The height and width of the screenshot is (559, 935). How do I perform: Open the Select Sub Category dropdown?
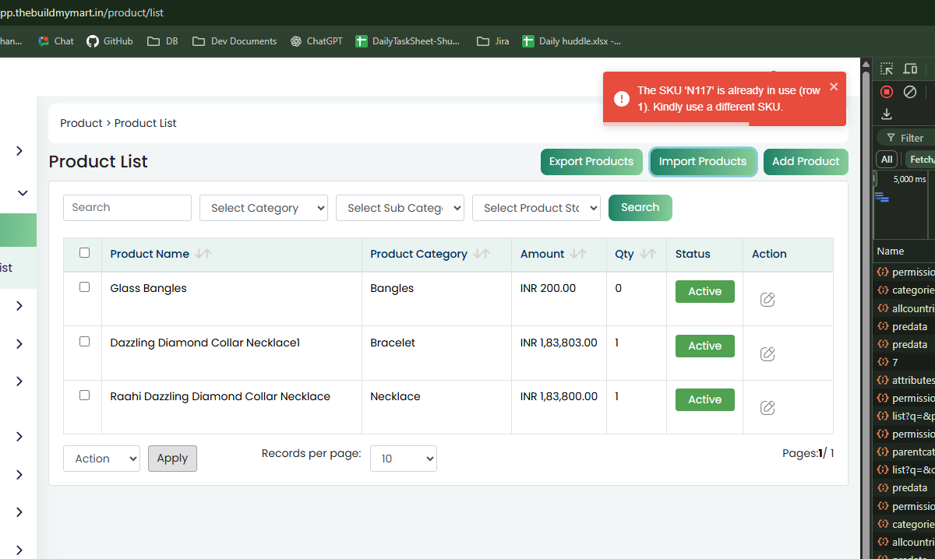400,208
